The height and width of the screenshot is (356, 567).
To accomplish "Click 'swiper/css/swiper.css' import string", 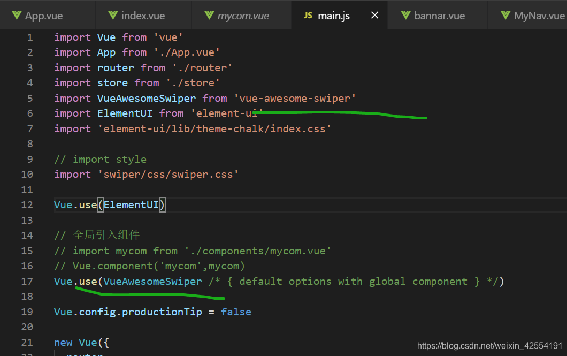I will (168, 175).
